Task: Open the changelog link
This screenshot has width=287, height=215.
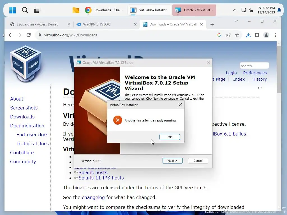Action: pyautogui.click(x=93, y=197)
